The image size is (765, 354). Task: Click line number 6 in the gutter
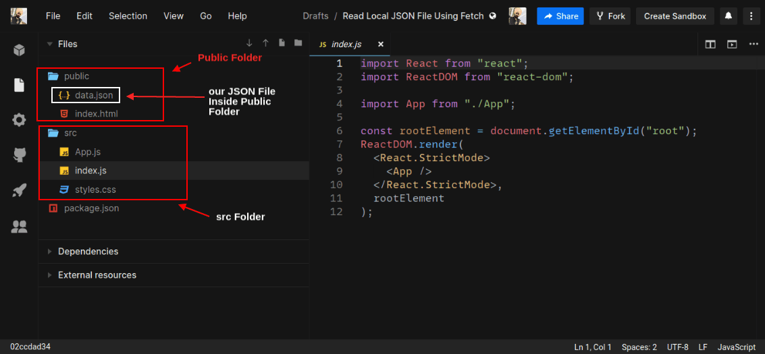[x=340, y=131]
